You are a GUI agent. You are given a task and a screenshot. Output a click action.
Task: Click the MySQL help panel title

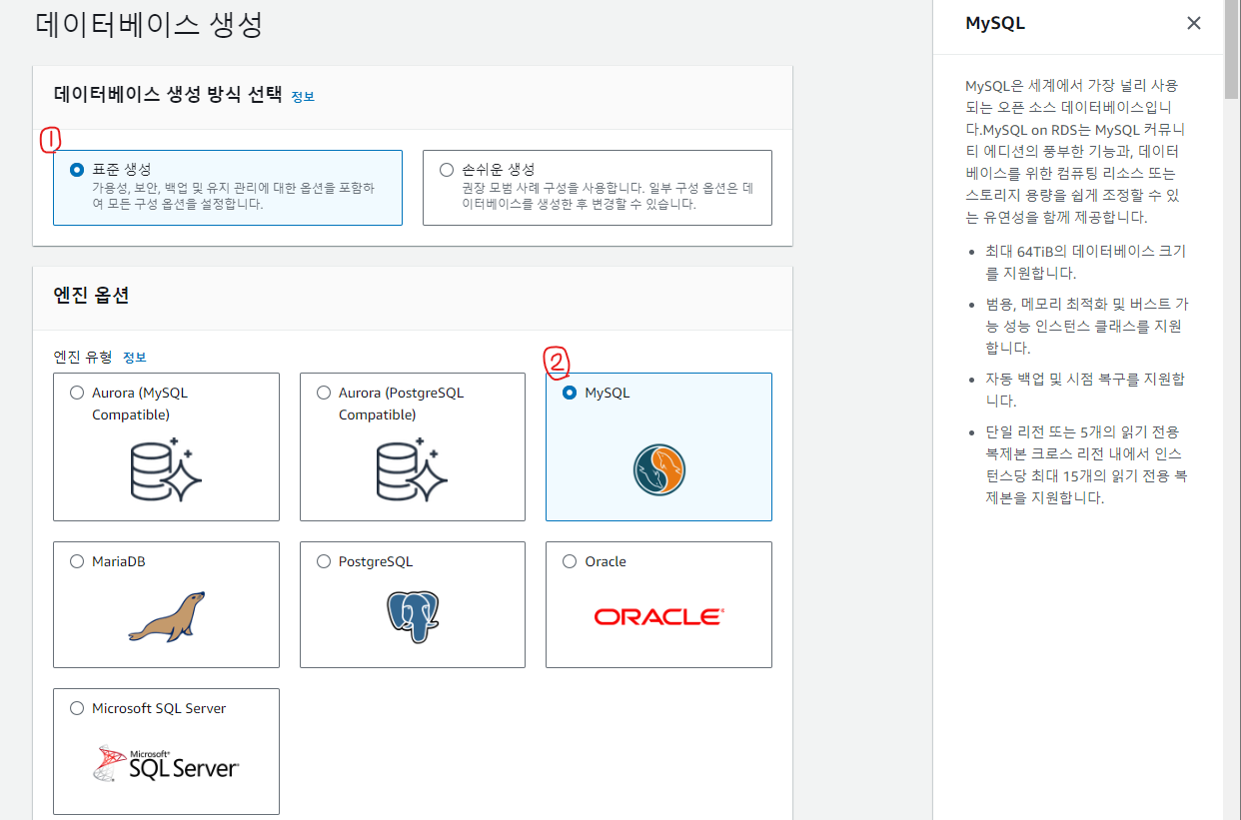[x=995, y=23]
